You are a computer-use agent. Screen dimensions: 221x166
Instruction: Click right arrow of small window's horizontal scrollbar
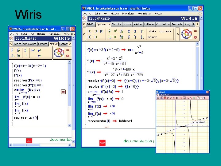coord(70,145)
